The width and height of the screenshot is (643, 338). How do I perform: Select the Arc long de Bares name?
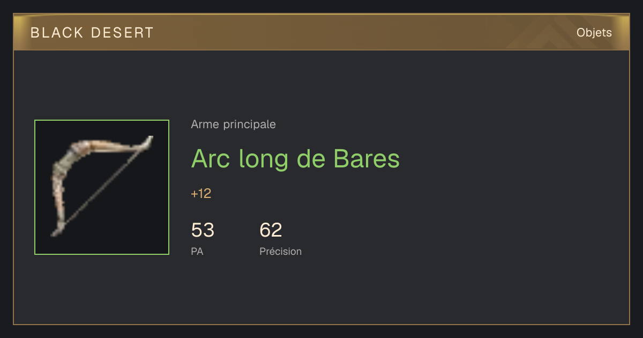(x=295, y=159)
